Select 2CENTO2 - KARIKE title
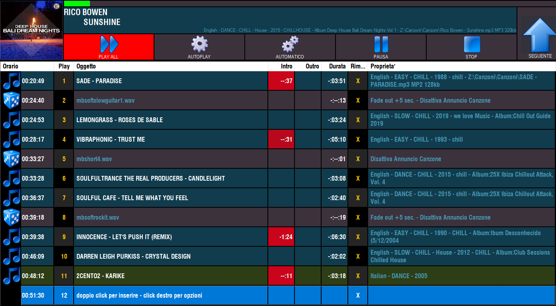This screenshot has height=306, width=556. (101, 276)
